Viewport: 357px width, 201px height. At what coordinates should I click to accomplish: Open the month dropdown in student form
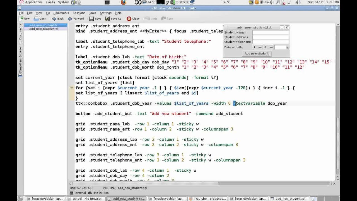coord(269,47)
